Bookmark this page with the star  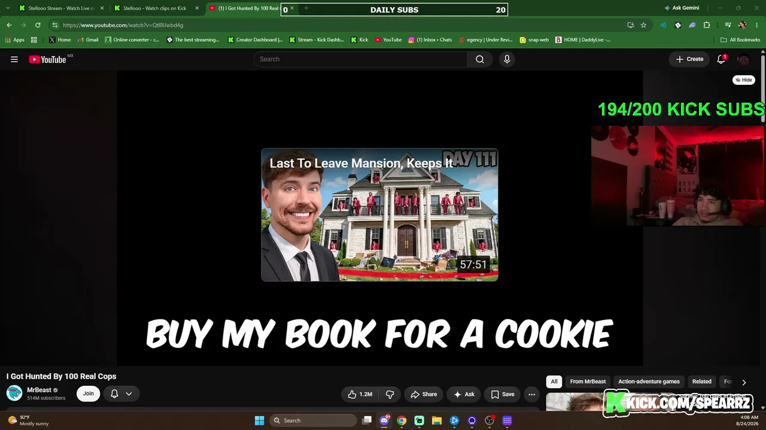643,25
